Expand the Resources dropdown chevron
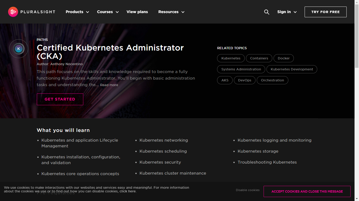The image size is (359, 201). point(183,12)
